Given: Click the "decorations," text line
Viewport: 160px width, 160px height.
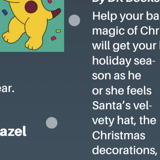Looking at the screenshot, I should click(125, 150).
